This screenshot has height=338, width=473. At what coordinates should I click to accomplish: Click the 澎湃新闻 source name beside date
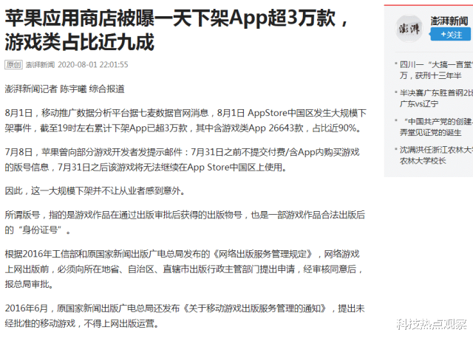click(40, 64)
